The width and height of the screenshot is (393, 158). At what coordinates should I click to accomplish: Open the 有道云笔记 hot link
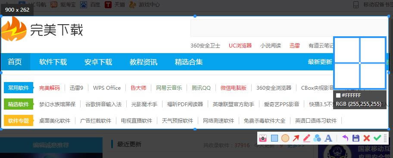(x=321, y=46)
